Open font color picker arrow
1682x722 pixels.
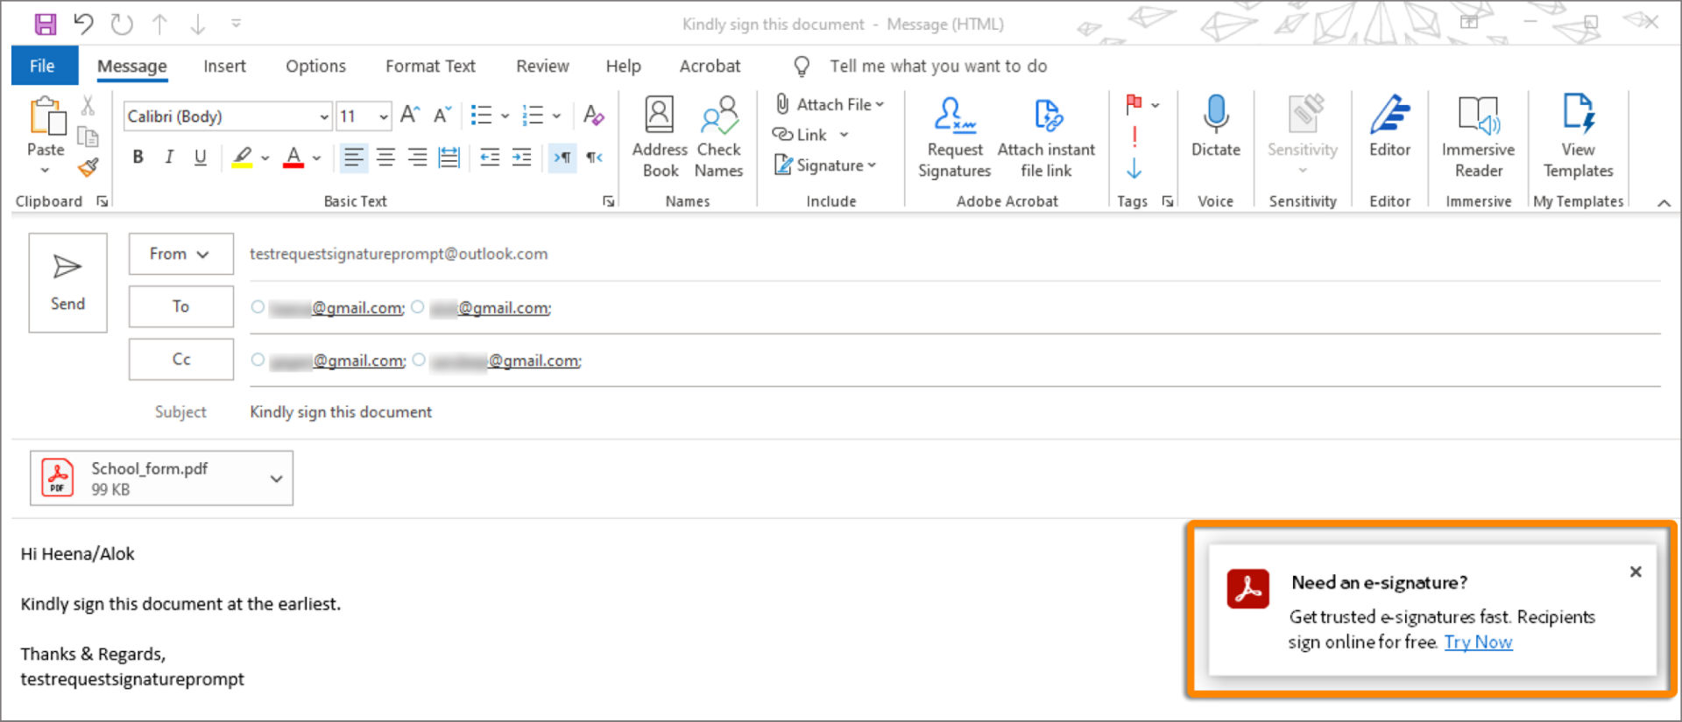(316, 158)
